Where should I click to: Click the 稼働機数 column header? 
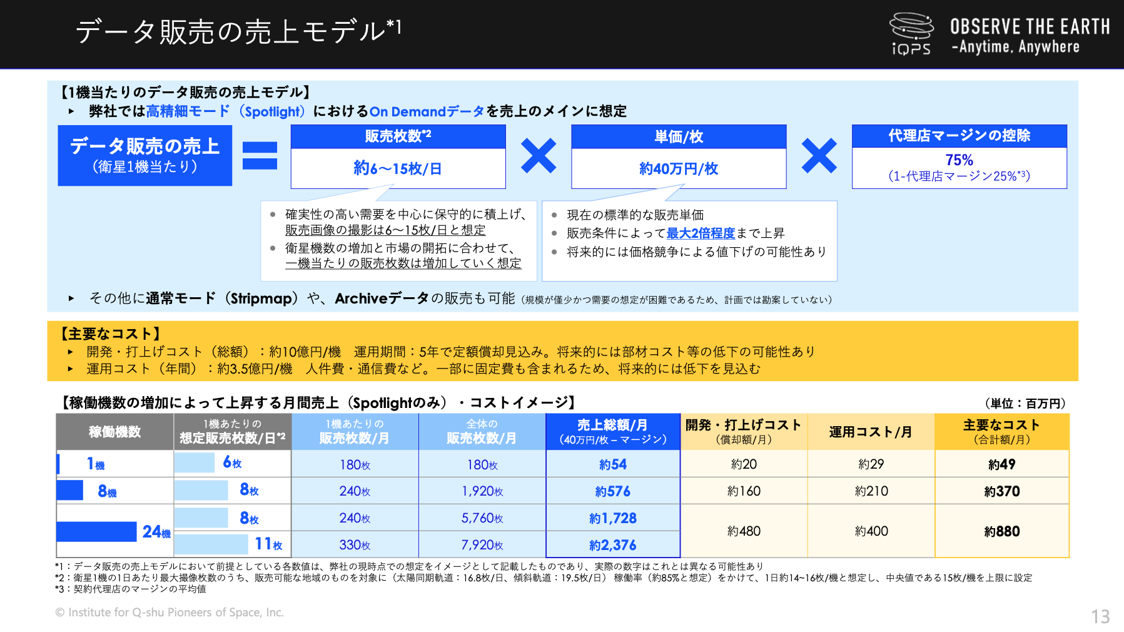coord(115,432)
